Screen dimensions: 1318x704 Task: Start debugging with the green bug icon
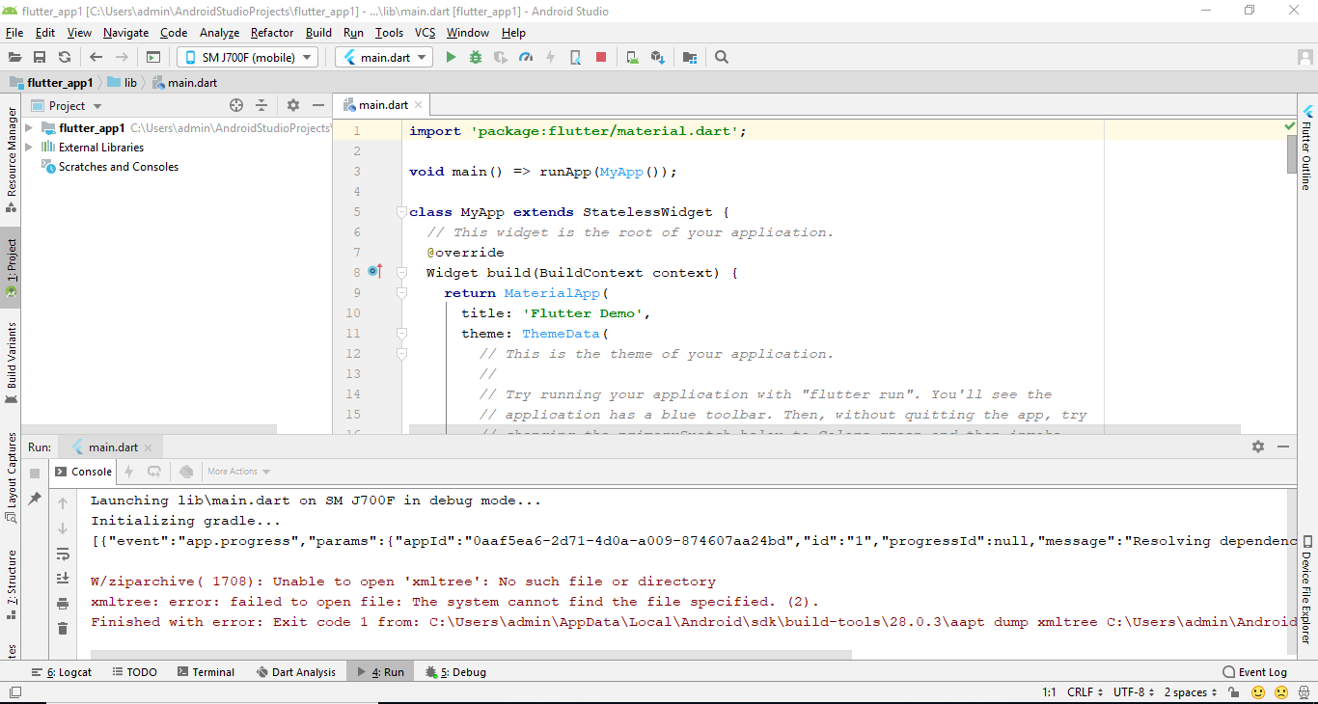476,58
